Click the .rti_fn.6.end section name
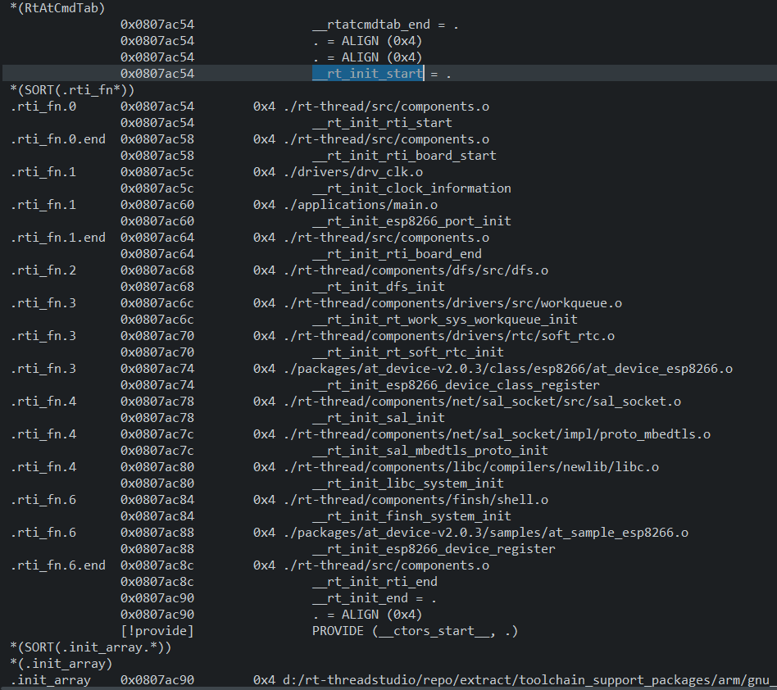This screenshot has height=690, width=777. pos(58,565)
